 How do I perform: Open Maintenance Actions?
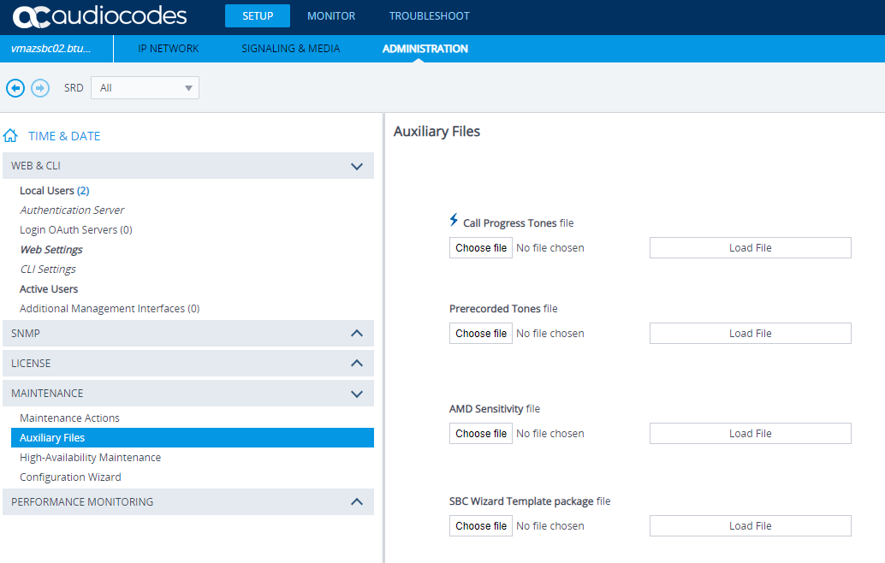(69, 418)
